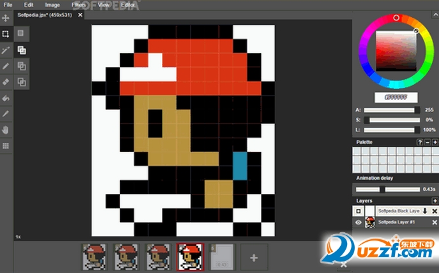Viewport: 439px width, 273px height.
Task: Toggle the pixel grid icon
Action: (x=6, y=146)
